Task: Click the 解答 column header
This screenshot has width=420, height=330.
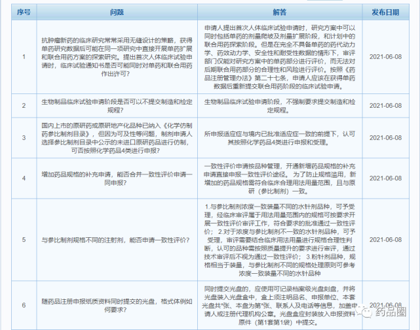Action: point(280,12)
